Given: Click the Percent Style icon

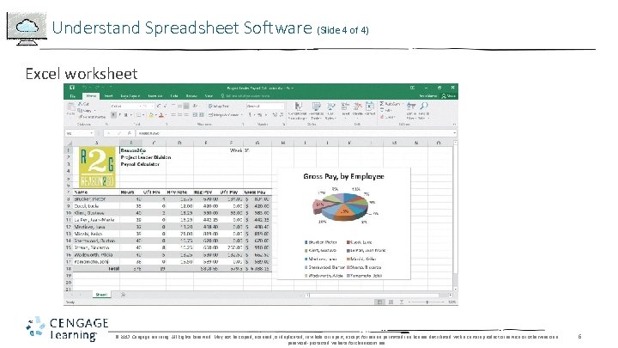Looking at the screenshot, I should click(x=260, y=115).
